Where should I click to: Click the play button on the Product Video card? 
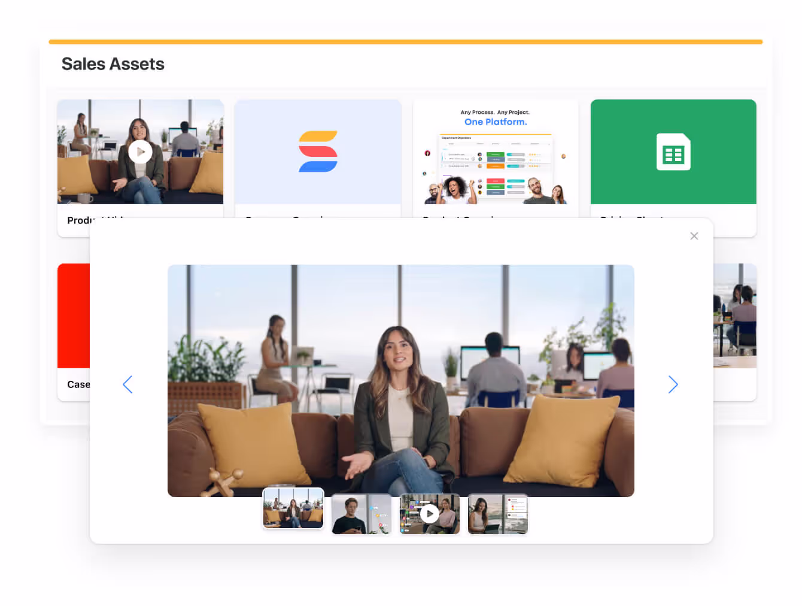[140, 152]
